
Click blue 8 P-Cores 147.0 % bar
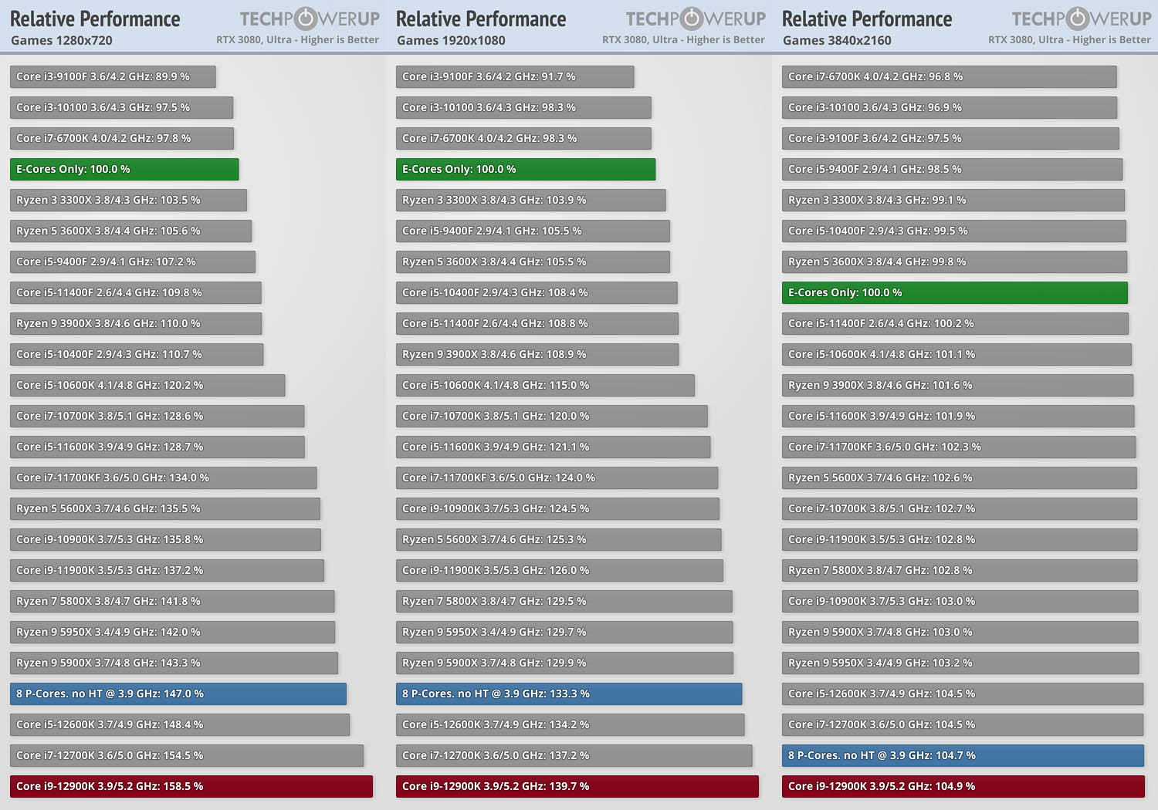[x=178, y=694]
